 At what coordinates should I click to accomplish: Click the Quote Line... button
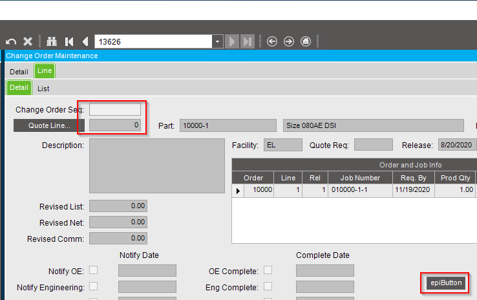(x=49, y=125)
